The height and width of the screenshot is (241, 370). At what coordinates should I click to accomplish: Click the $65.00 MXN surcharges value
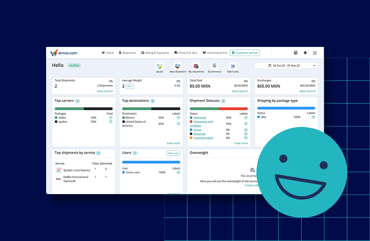268,86
